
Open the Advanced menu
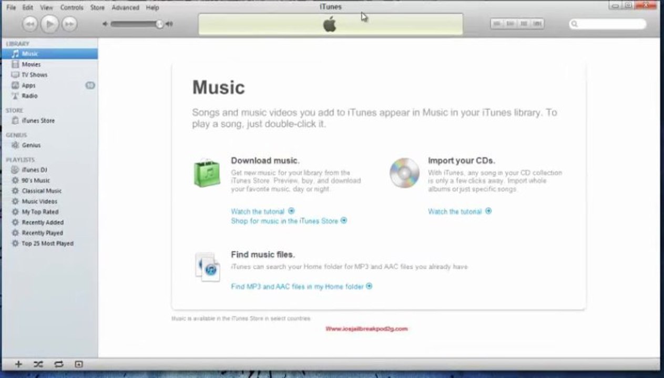pyautogui.click(x=125, y=7)
